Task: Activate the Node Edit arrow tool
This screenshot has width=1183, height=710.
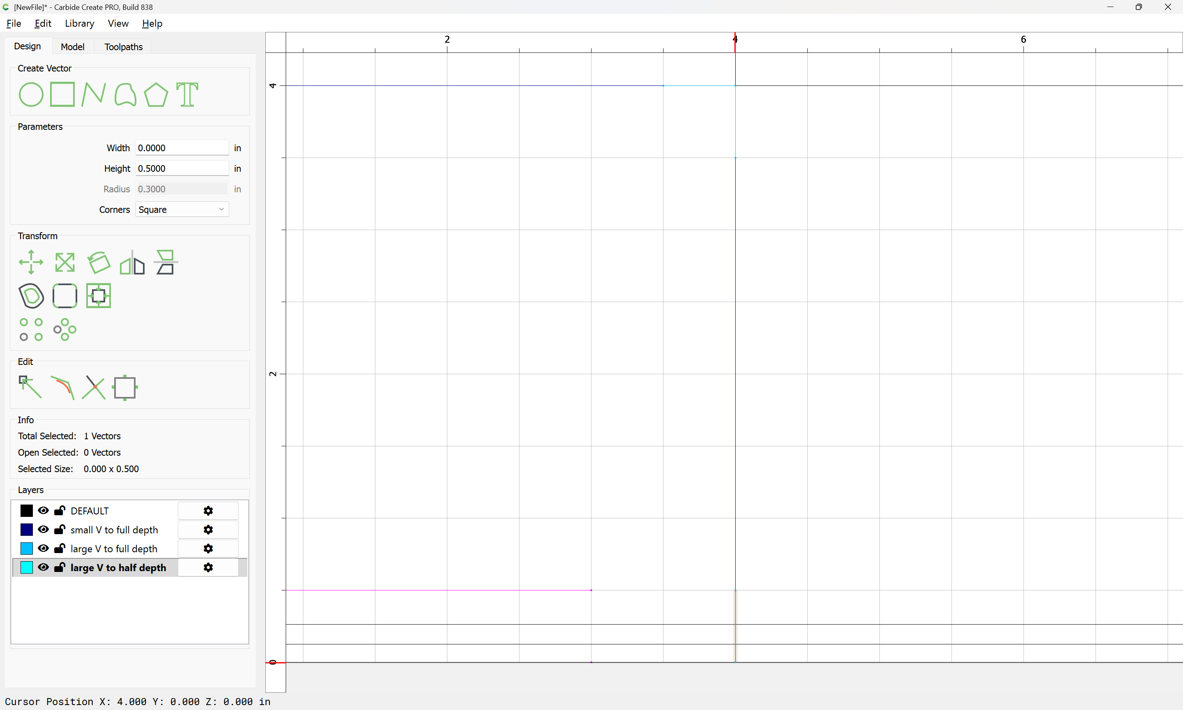Action: (x=30, y=387)
